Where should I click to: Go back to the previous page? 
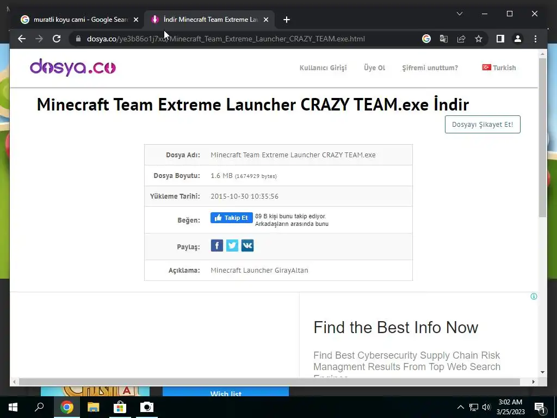tap(22, 39)
